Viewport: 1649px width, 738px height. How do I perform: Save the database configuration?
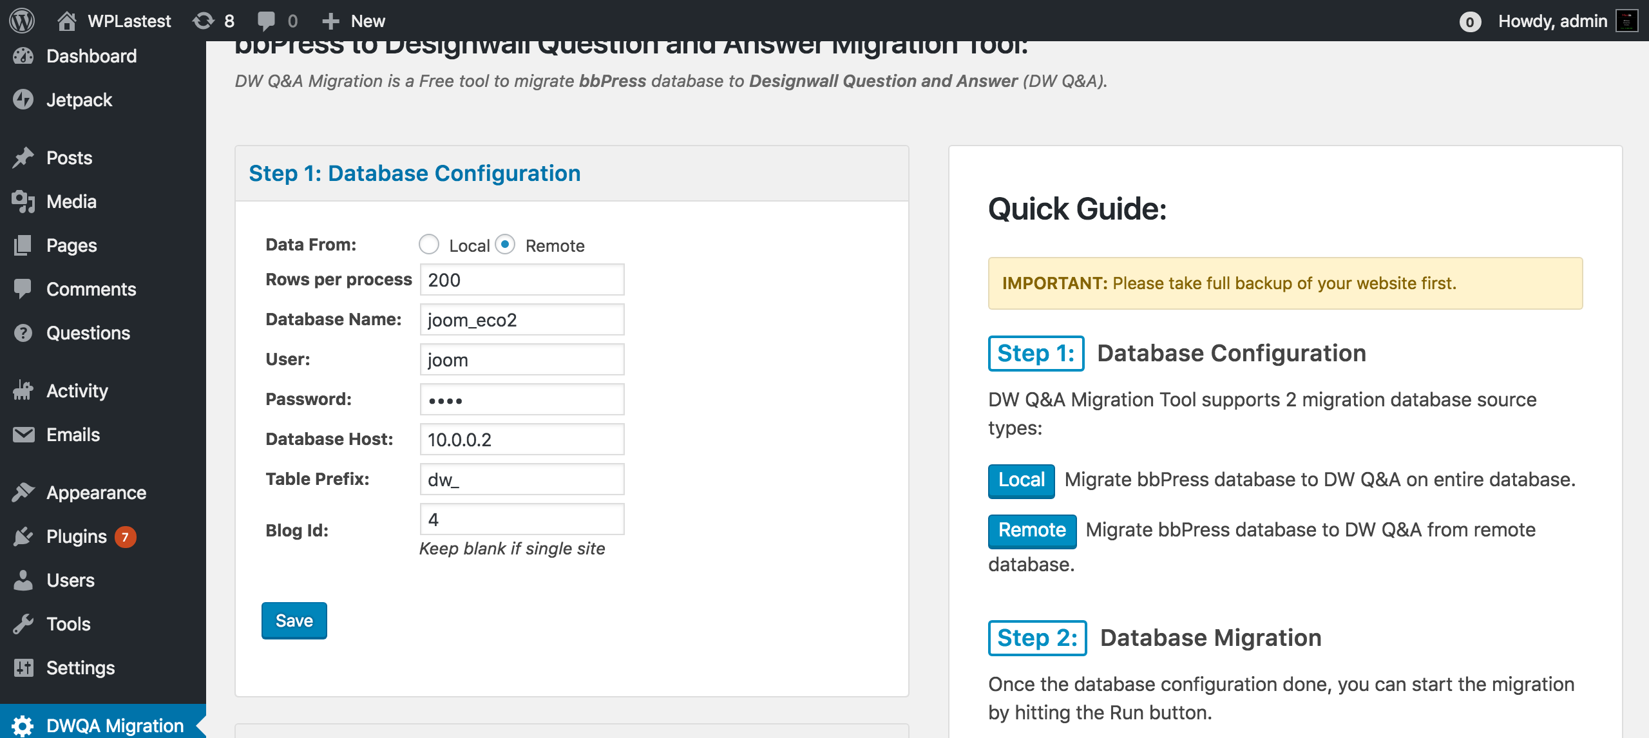pyautogui.click(x=294, y=621)
